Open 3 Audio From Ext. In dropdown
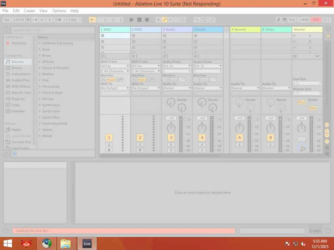Viewport: 334px width, 250px height. tap(177, 66)
